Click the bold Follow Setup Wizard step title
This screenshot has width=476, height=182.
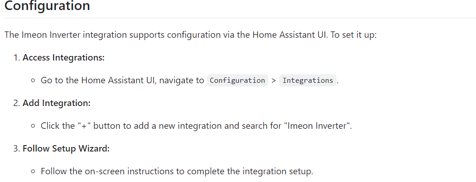coord(66,149)
